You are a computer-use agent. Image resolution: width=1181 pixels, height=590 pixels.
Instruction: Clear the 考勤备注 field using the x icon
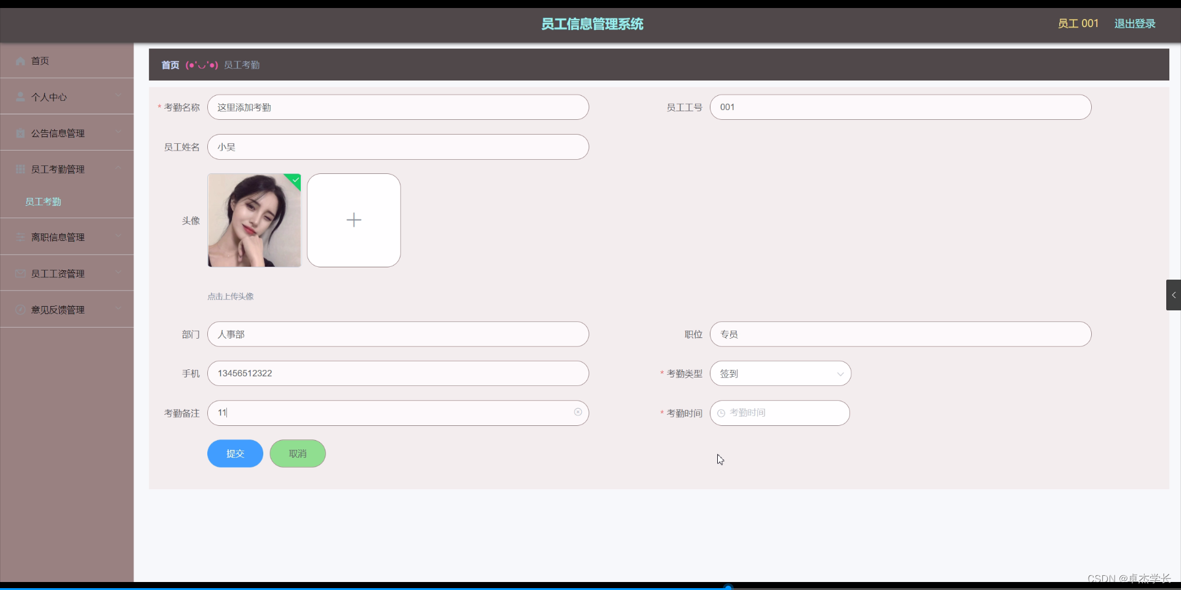coord(577,412)
